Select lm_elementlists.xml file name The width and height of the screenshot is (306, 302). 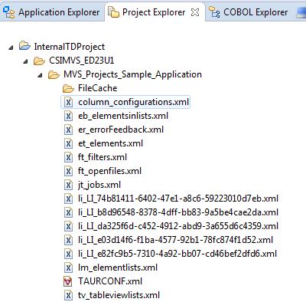pyautogui.click(x=118, y=268)
